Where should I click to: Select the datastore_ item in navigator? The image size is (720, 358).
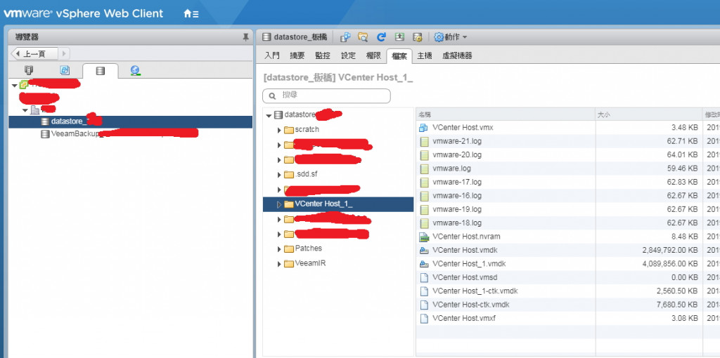130,121
